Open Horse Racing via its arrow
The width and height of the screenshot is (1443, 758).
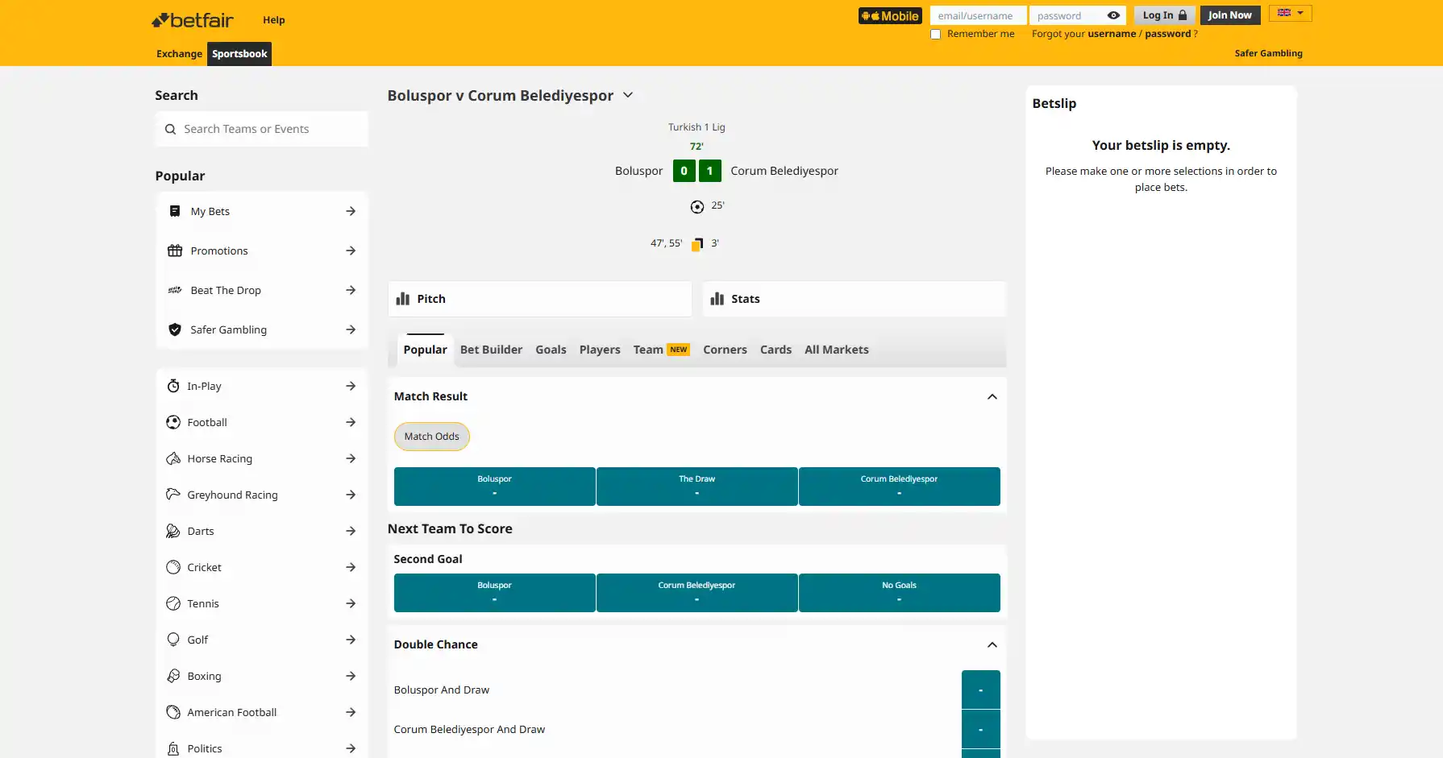[x=351, y=458]
